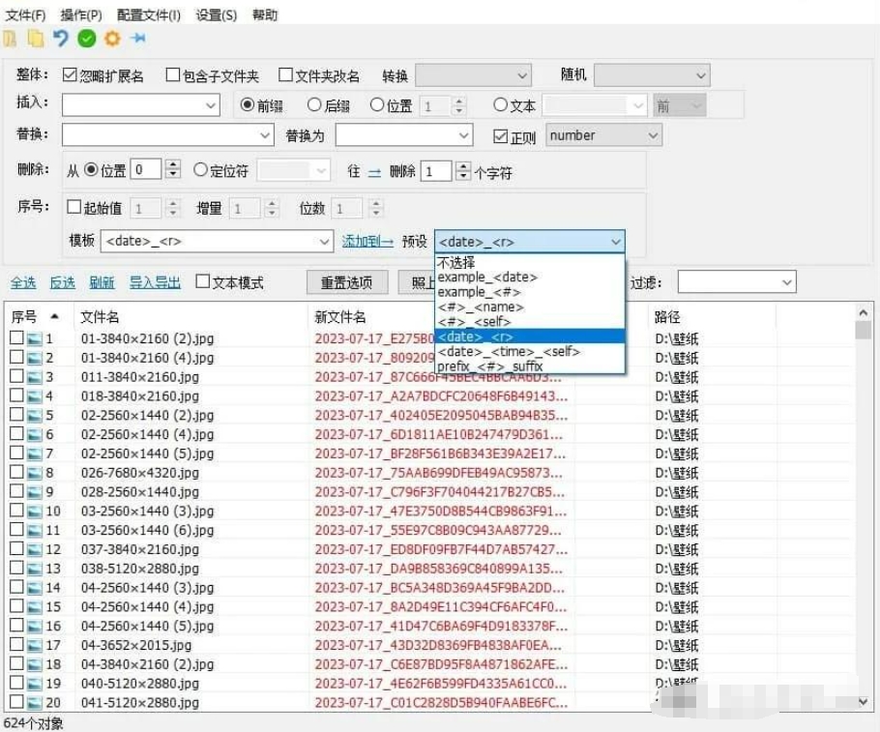880x732 pixels.
Task: Click the blue undo arrow toolbar icon
Action: tap(61, 38)
